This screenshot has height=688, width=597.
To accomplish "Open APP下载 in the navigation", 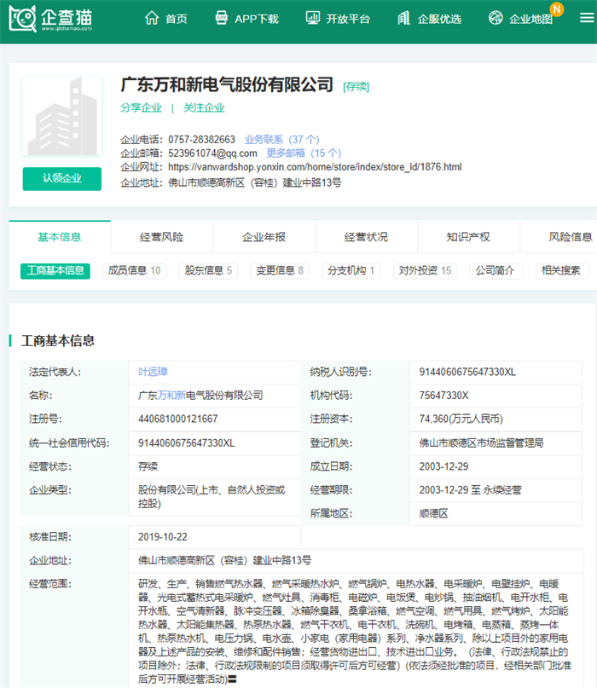I will click(x=257, y=19).
